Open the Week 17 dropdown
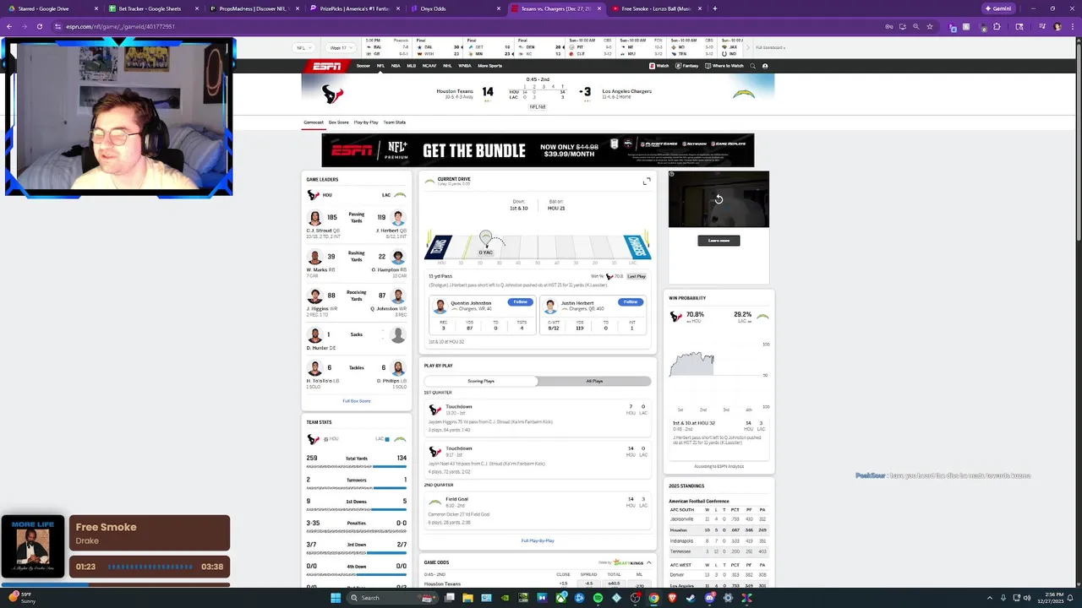Viewport: 1082px width, 608px height. (342, 48)
